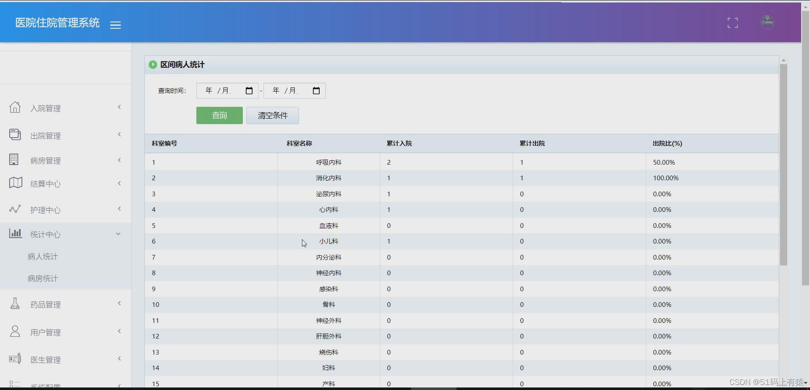Select the 内分泌科 table cell

[x=329, y=257]
